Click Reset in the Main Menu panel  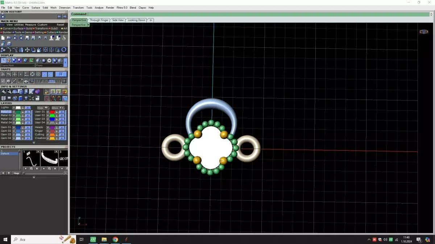[61, 25]
